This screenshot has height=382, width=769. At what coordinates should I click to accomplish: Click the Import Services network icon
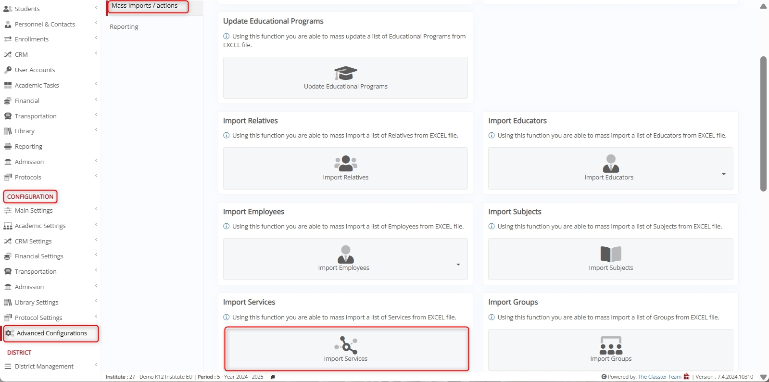click(346, 345)
